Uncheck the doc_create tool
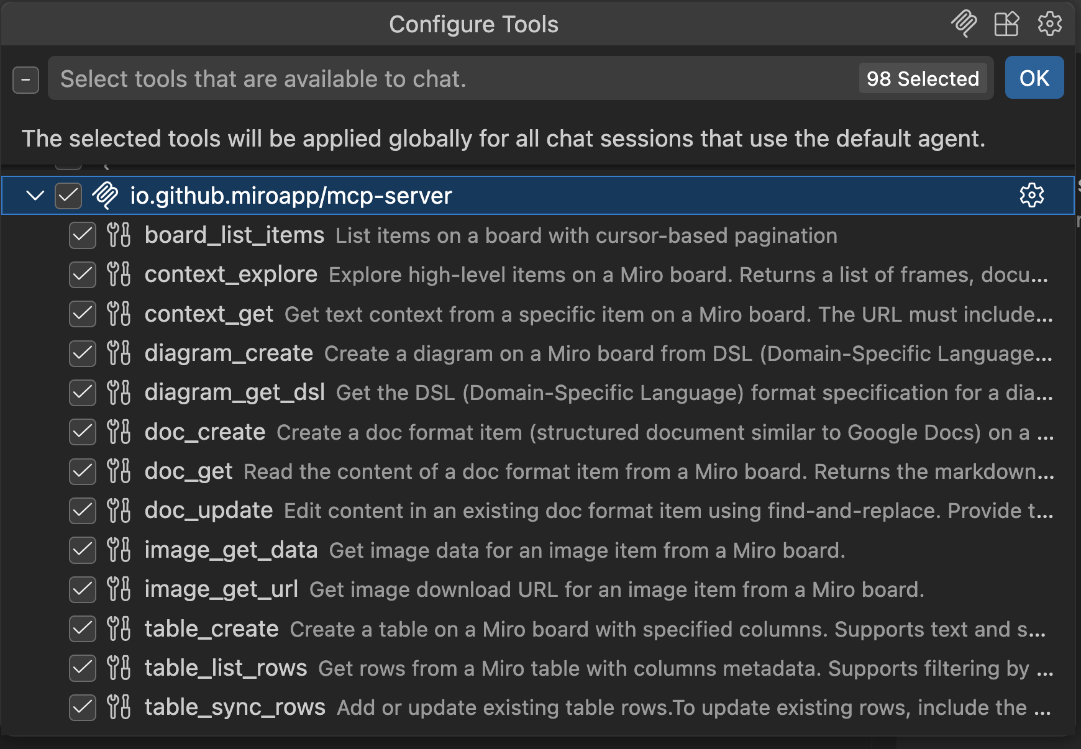This screenshot has width=1081, height=749. coord(82,432)
